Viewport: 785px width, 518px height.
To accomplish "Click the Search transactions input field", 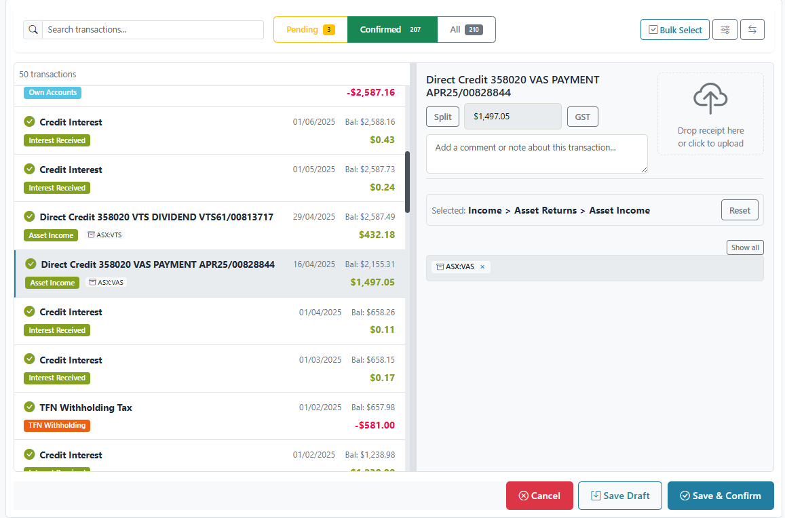I will click(153, 30).
